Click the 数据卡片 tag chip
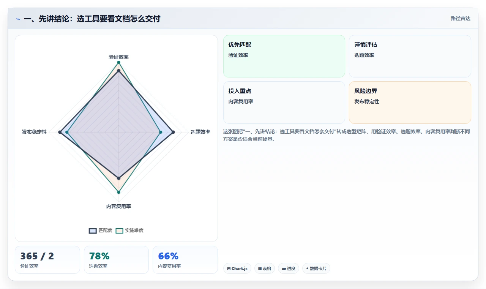Viewport: 486px width, 289px height. [316, 268]
